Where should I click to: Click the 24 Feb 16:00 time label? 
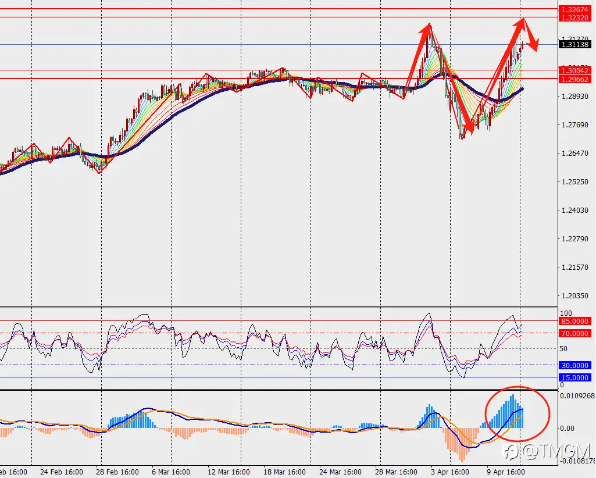coord(62,472)
